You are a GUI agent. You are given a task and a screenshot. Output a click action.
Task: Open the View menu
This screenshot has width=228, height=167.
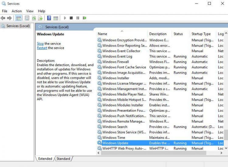(30, 11)
